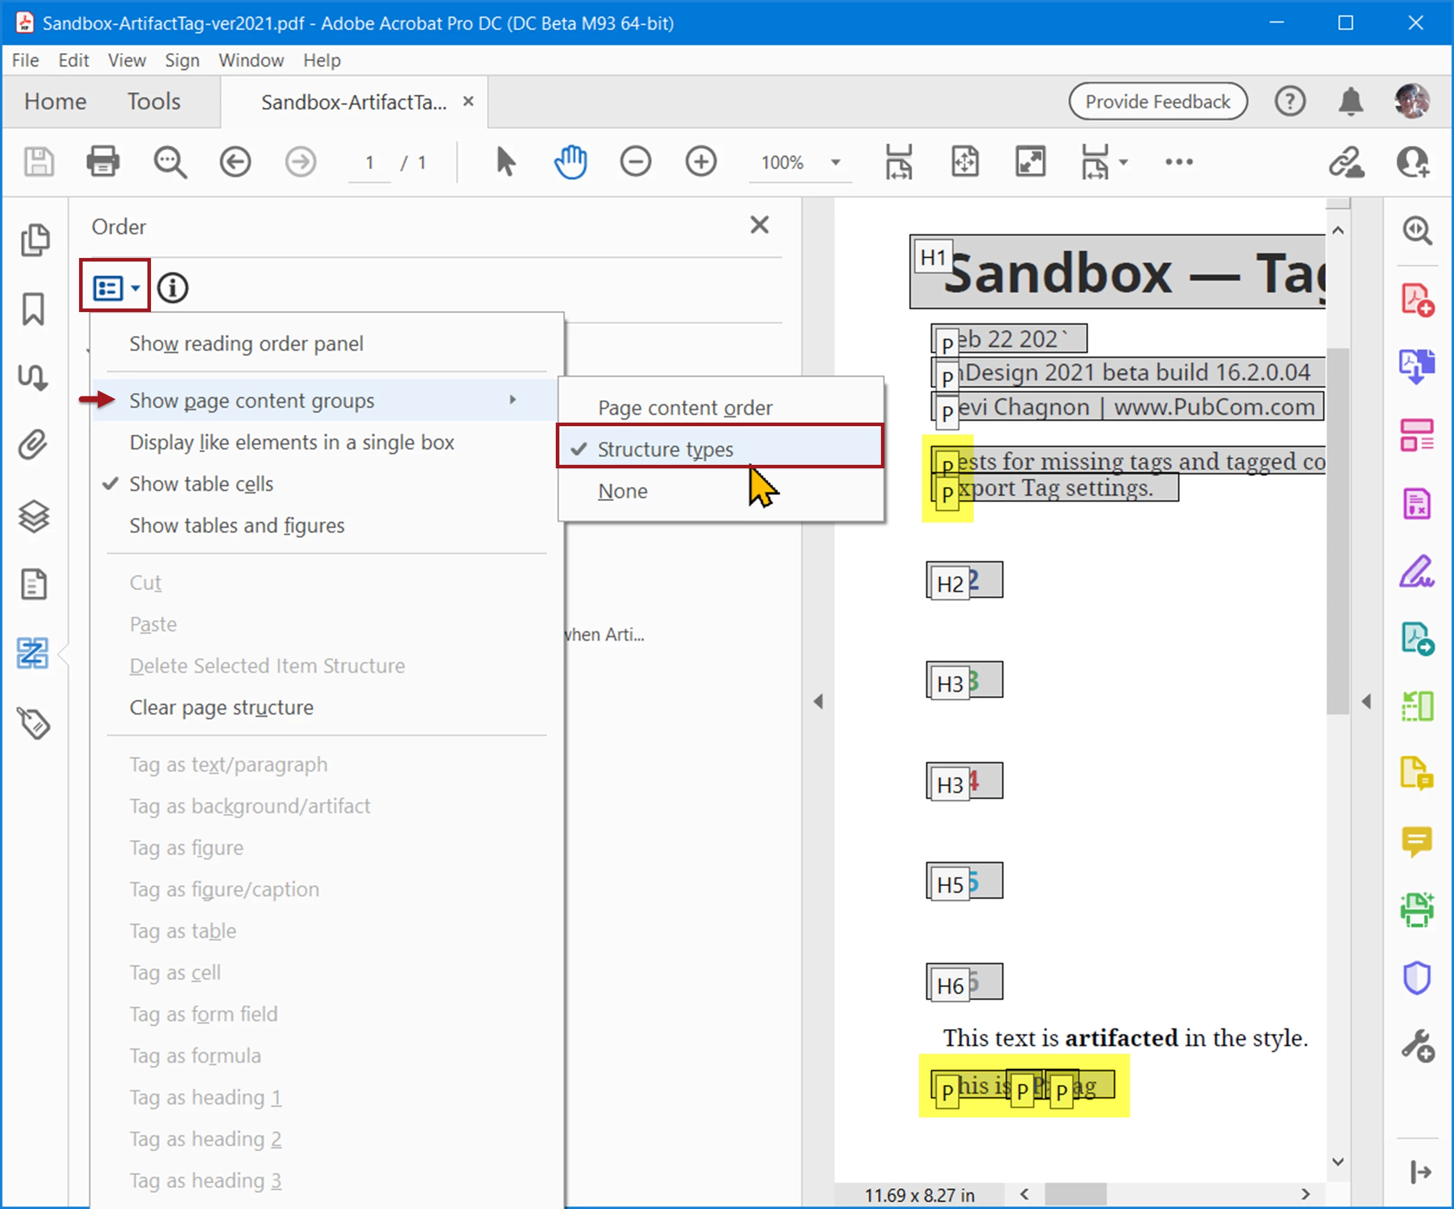Click the horizontal scrollbar thumb
This screenshot has width=1454, height=1209.
click(x=1075, y=1195)
